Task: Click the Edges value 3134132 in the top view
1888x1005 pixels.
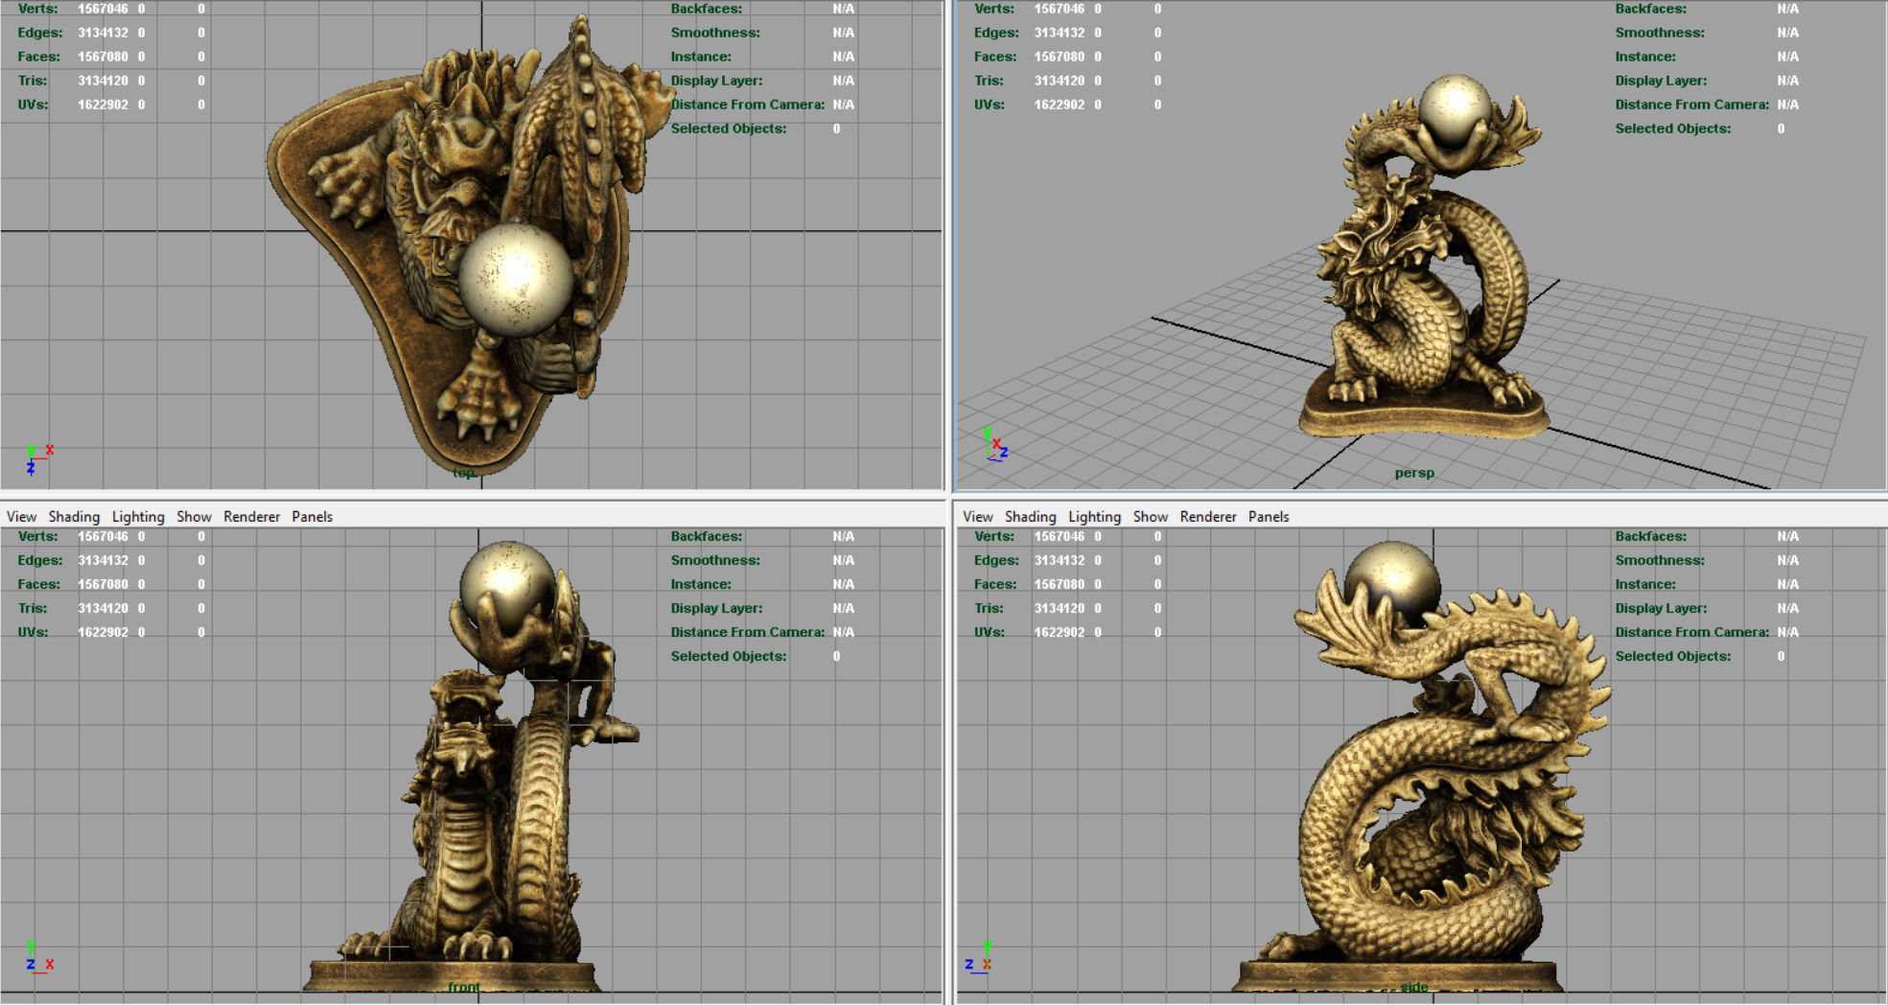Action: click(x=103, y=33)
